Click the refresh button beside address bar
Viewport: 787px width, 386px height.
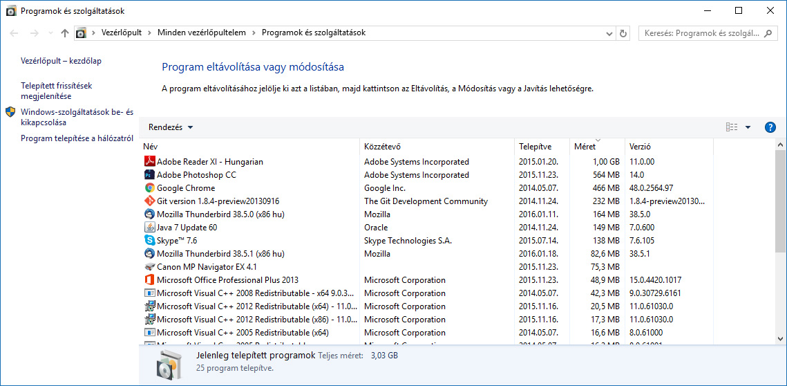(x=623, y=33)
